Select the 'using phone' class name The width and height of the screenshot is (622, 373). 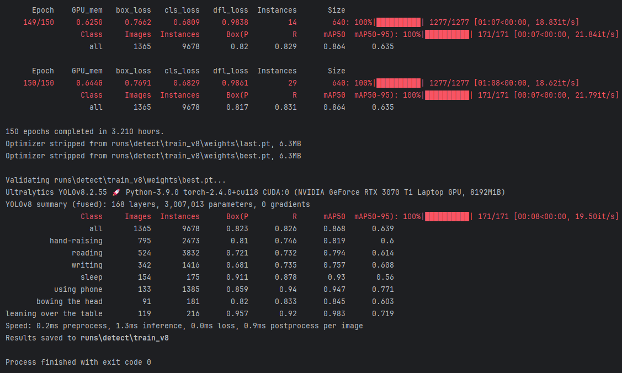click(78, 289)
